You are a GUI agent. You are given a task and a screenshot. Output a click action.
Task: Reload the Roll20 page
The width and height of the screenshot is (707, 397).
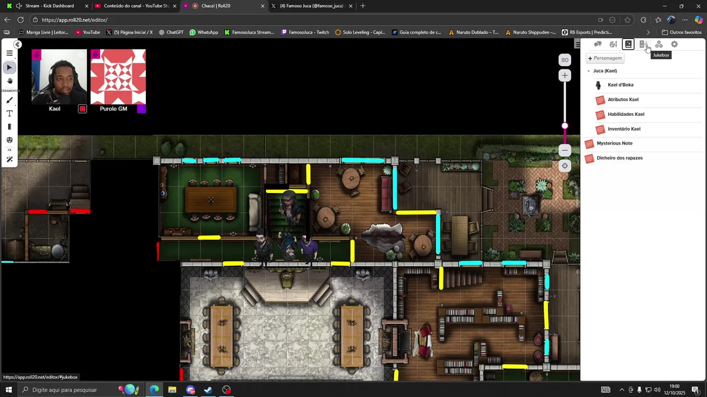pos(21,20)
